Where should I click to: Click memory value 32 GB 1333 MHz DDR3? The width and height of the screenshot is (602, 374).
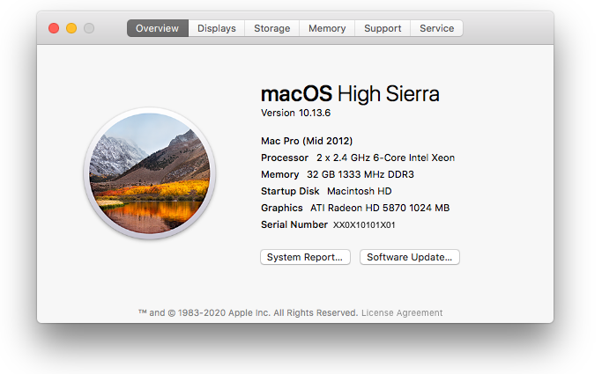point(360,175)
